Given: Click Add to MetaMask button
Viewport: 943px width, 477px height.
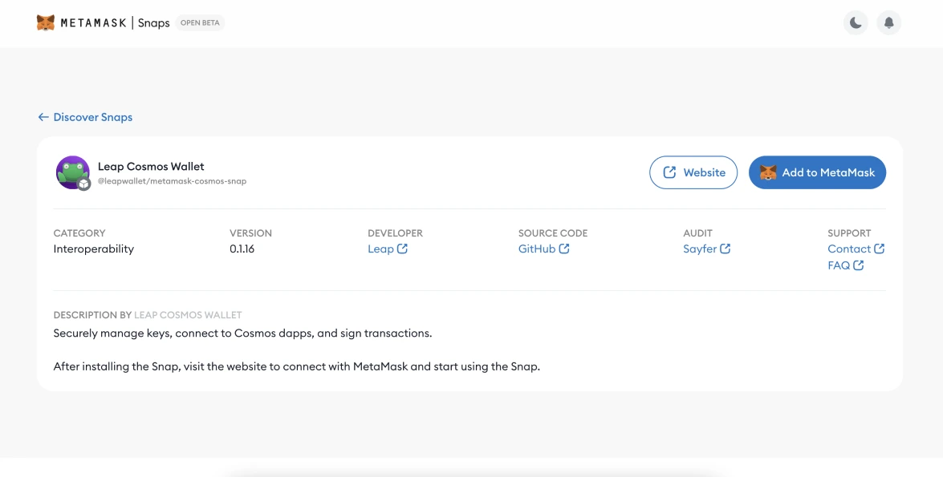Looking at the screenshot, I should (x=817, y=172).
